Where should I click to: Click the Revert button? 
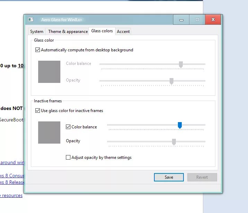pos(202,177)
